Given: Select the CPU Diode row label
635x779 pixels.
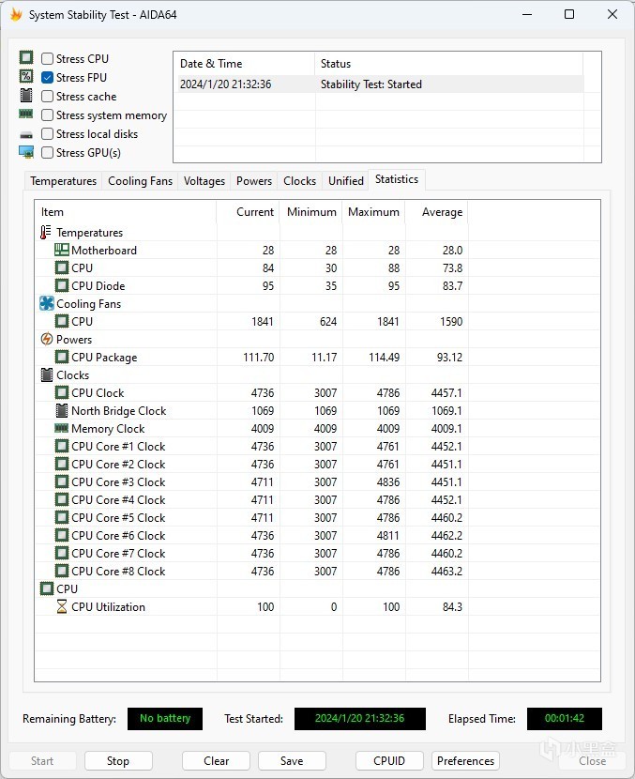Looking at the screenshot, I should tap(98, 285).
